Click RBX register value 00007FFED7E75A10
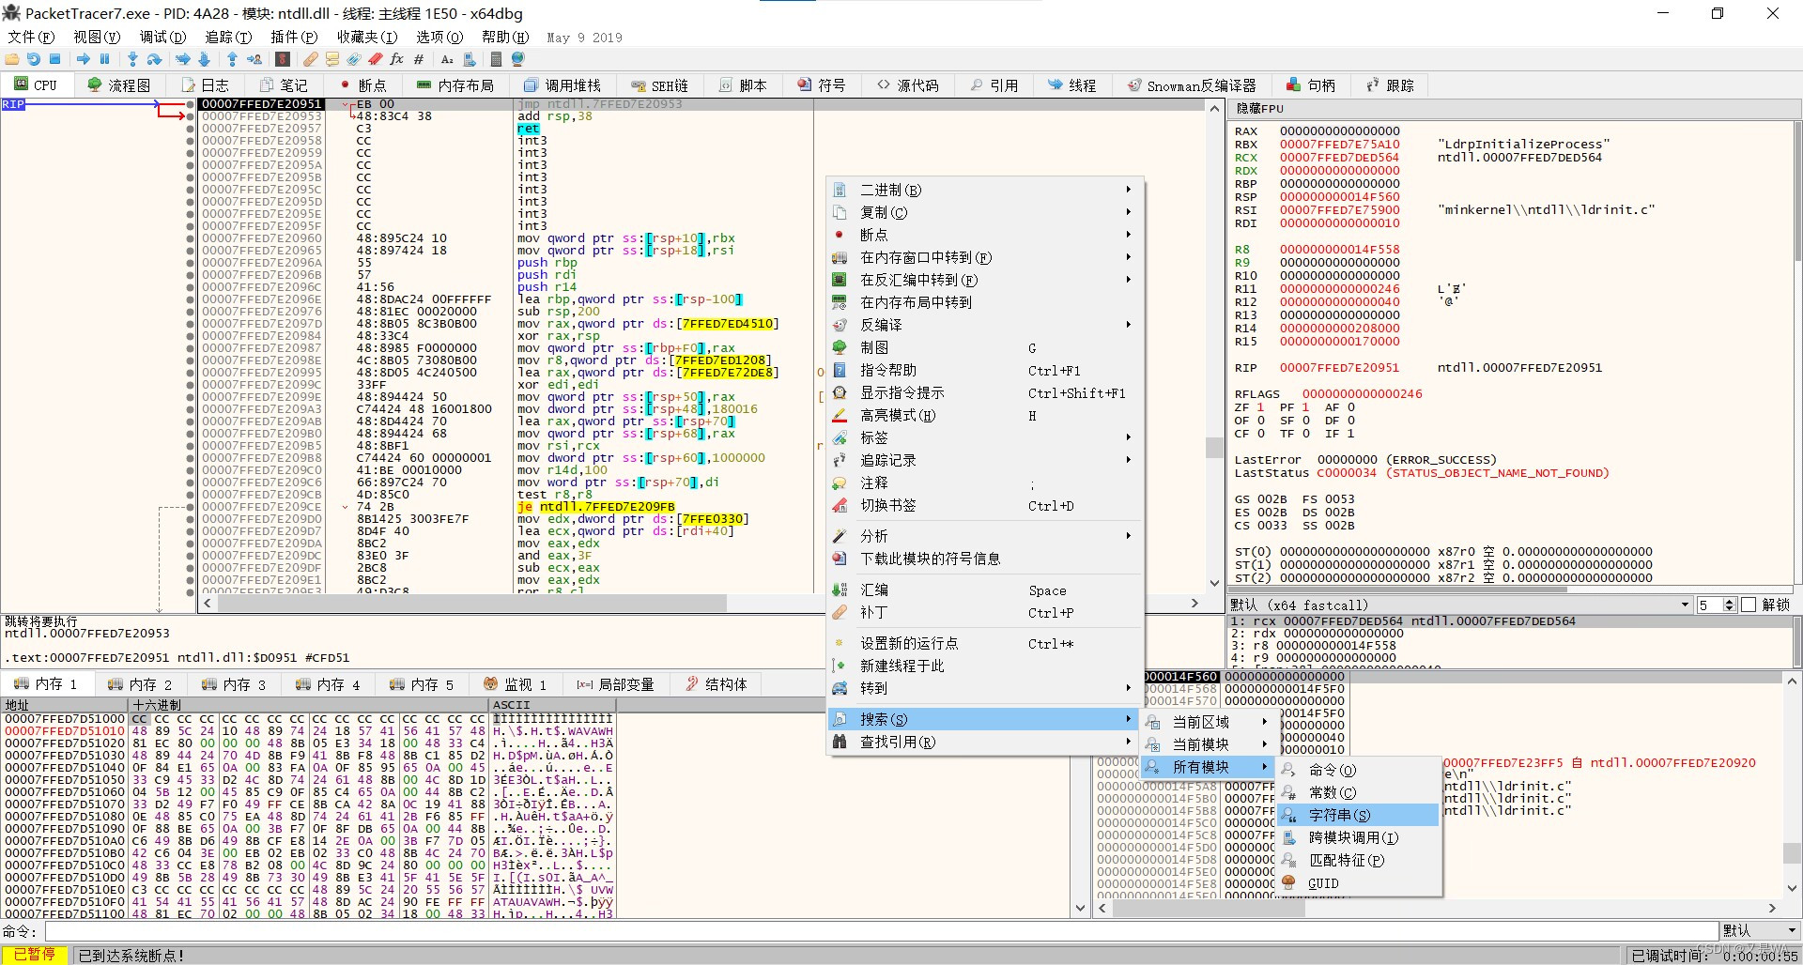The image size is (1803, 965). [1339, 145]
